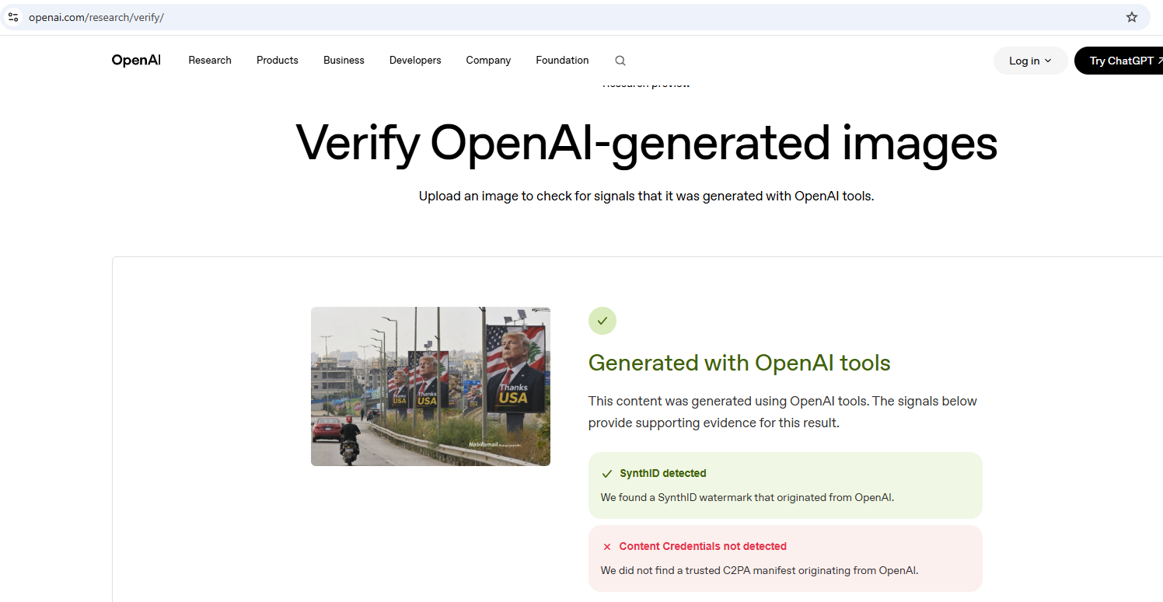Image resolution: width=1163 pixels, height=602 pixels.
Task: Click the Try ChatGPT button
Action: [x=1119, y=61]
